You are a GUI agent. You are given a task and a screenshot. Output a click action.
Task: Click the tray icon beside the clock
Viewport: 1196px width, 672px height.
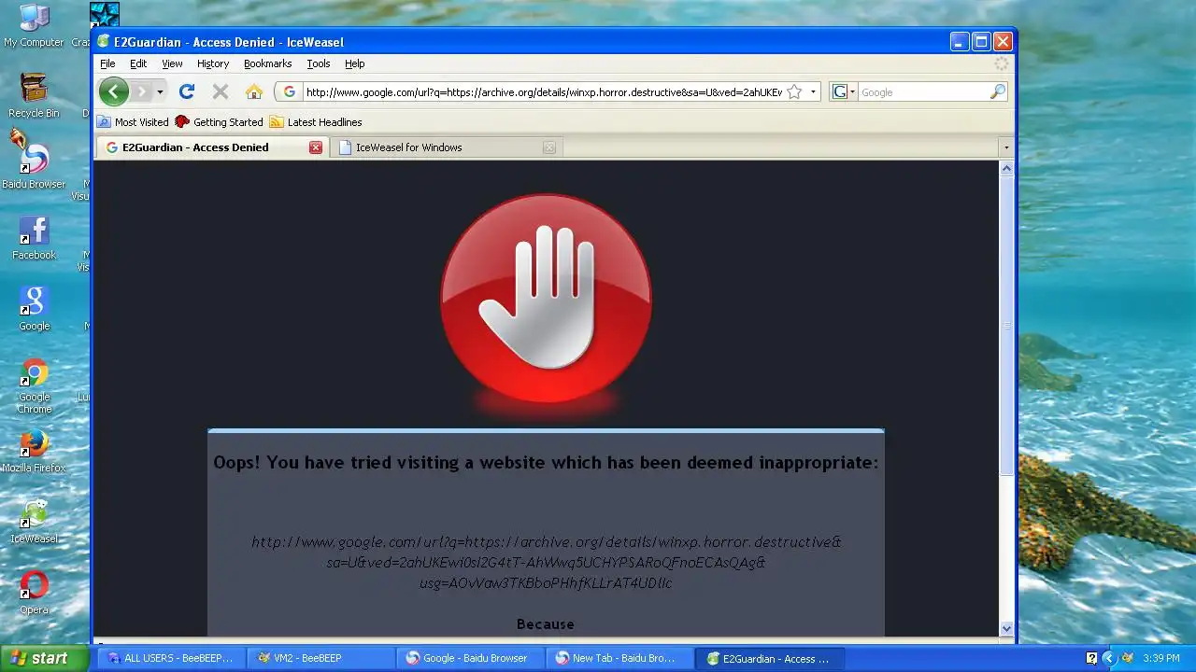tap(1128, 658)
